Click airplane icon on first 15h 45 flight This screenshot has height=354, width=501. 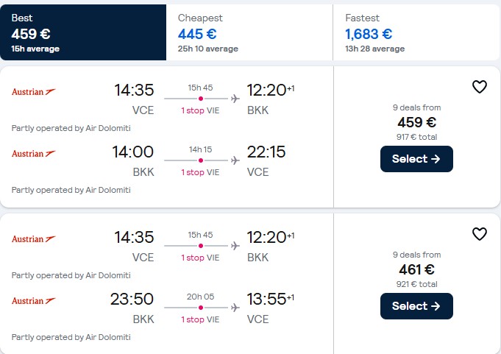tap(235, 98)
